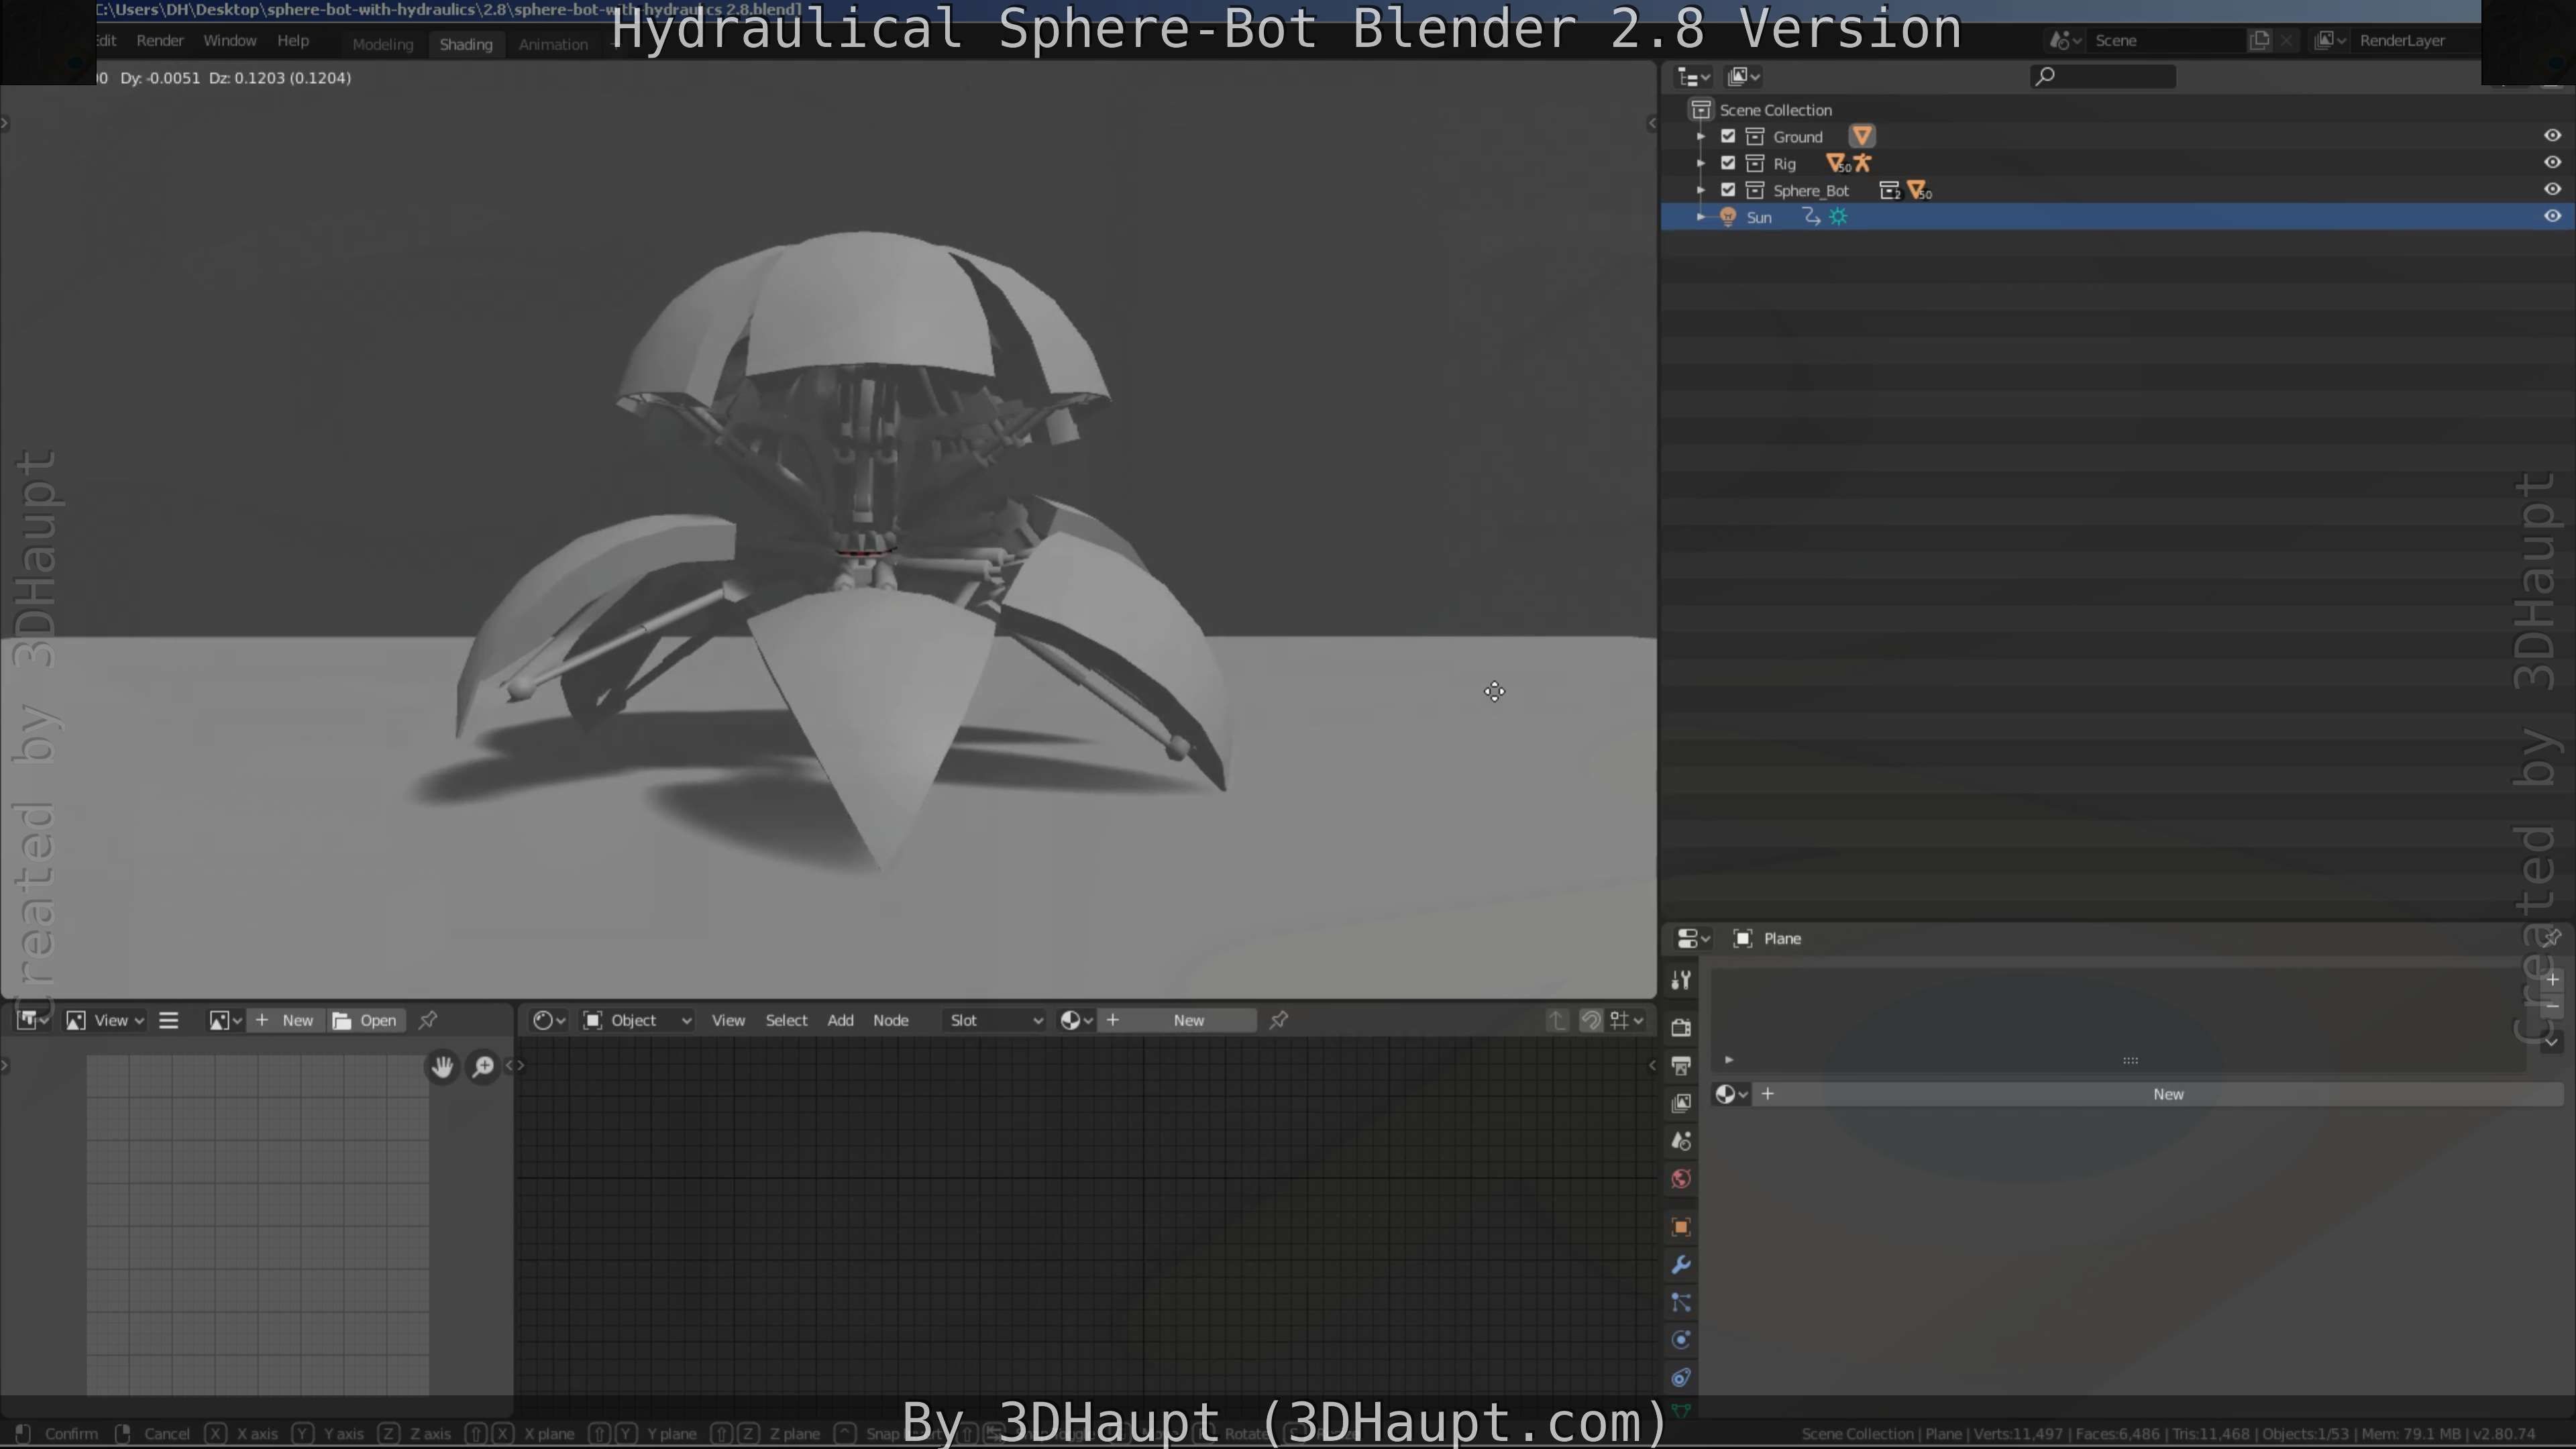Open the Window menu
Viewport: 2576px width, 1449px height.
(x=230, y=41)
